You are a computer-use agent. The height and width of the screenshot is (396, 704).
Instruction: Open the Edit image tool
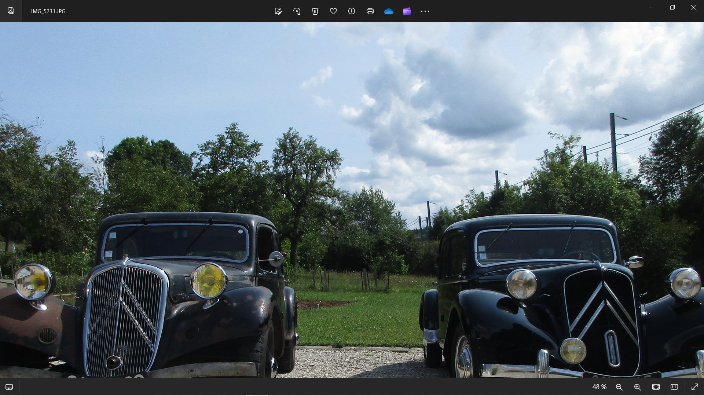click(278, 11)
